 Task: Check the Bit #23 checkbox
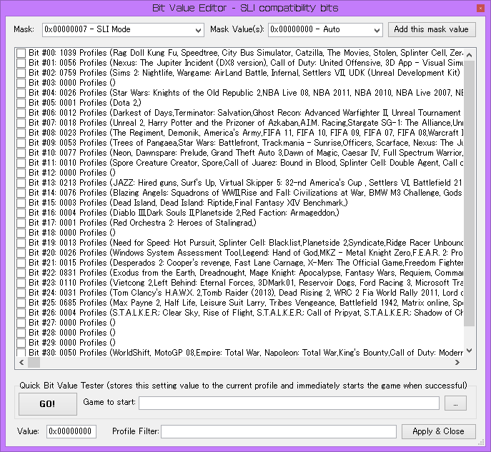click(21, 283)
